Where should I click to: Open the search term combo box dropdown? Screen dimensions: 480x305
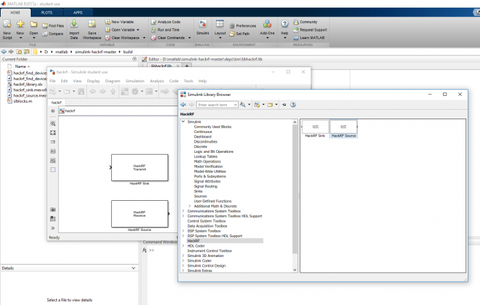click(235, 105)
